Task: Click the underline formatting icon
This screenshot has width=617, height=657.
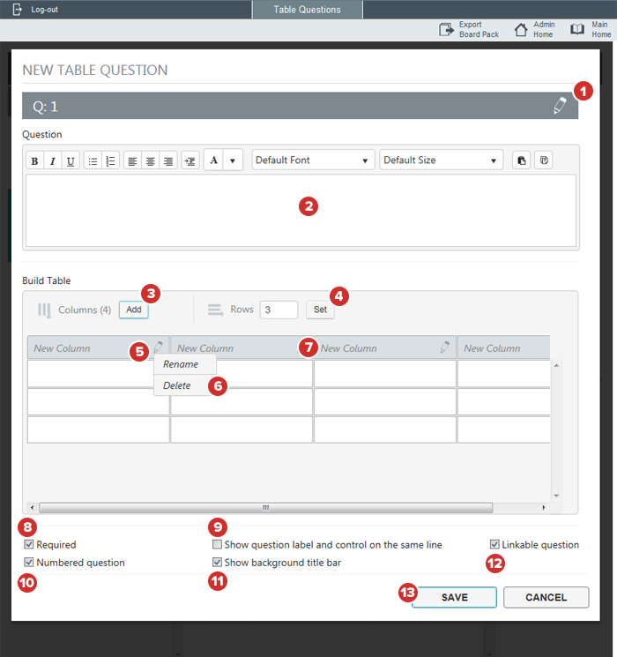Action: point(70,161)
